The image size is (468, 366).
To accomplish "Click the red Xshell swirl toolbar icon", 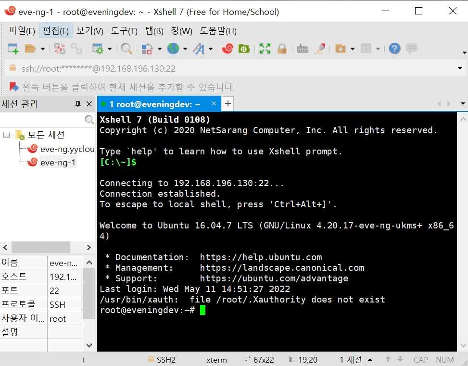I will [228, 49].
